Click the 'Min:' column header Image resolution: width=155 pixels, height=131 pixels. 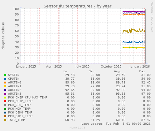[92, 71]
